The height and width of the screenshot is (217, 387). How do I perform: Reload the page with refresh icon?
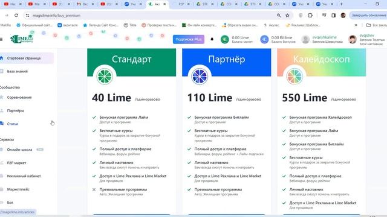[16, 15]
